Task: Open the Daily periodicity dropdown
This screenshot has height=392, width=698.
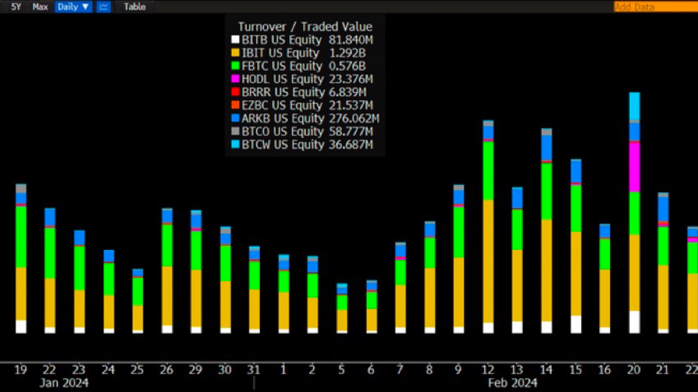Action: [73, 7]
